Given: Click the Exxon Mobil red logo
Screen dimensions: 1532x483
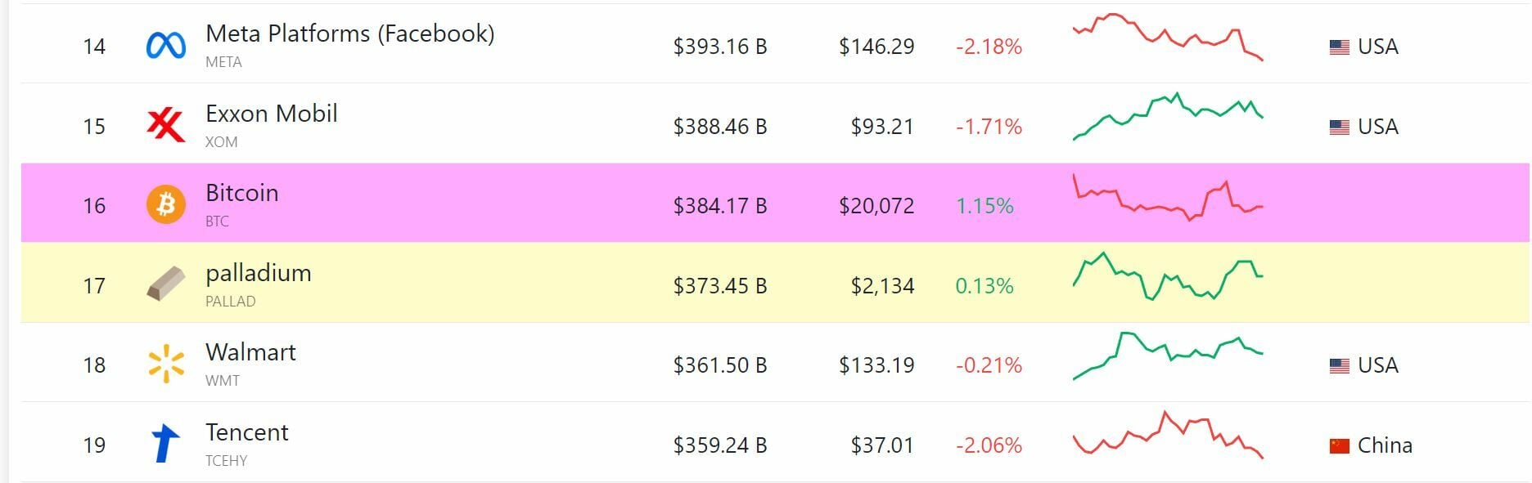Looking at the screenshot, I should (165, 126).
